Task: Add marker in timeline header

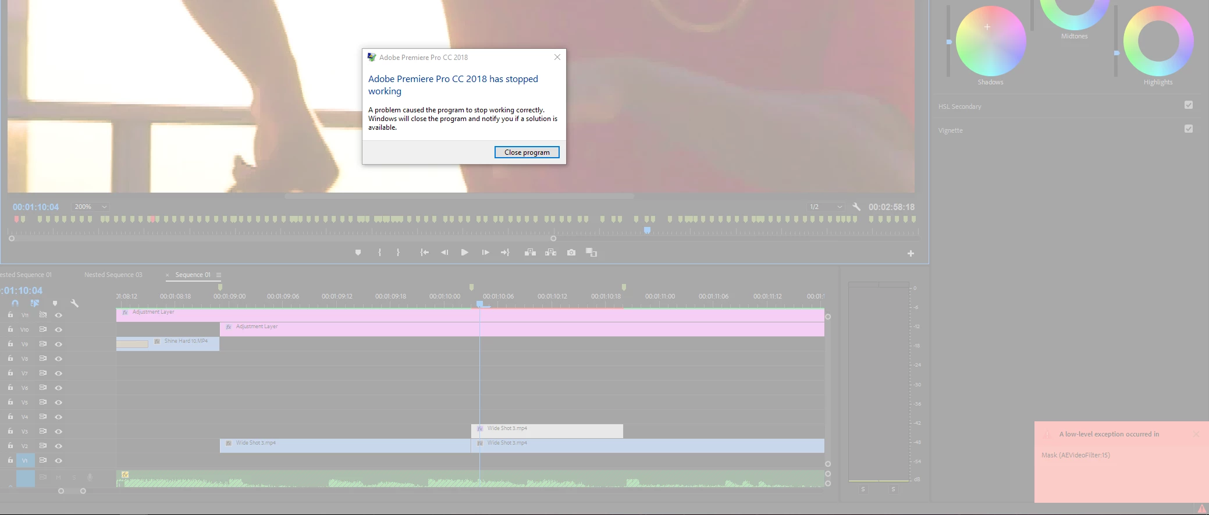Action: 55,303
